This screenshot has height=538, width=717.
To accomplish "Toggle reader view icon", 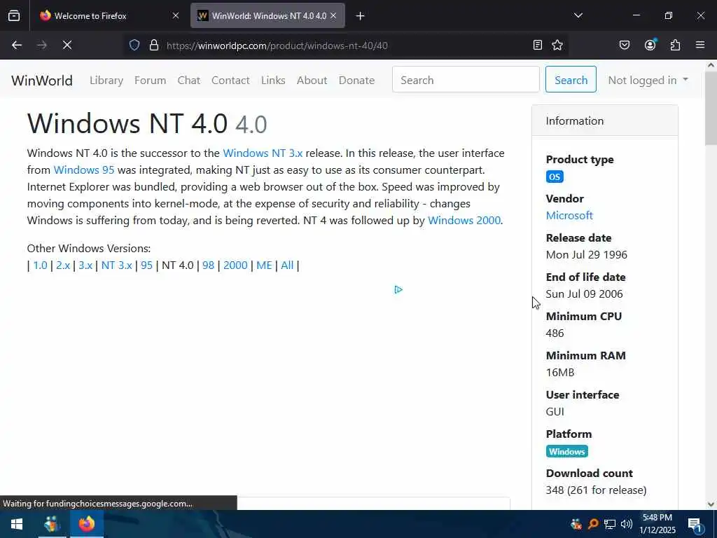I will [x=538, y=46].
